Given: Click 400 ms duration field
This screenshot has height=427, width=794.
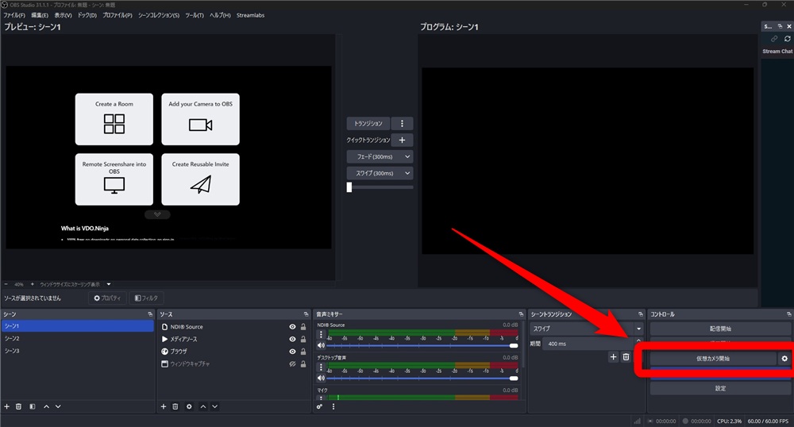Looking at the screenshot, I should (x=588, y=344).
